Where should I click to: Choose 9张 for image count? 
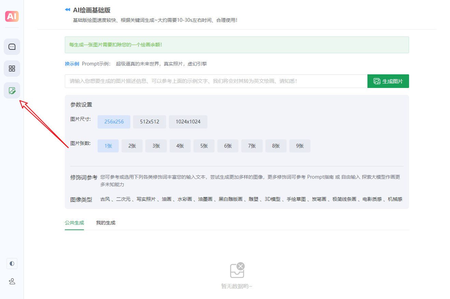300,146
